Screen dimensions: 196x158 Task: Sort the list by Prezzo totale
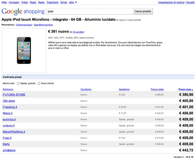[x=157, y=89]
